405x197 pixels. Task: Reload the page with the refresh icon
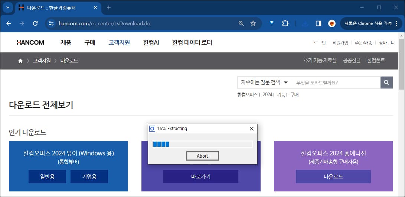click(x=35, y=23)
